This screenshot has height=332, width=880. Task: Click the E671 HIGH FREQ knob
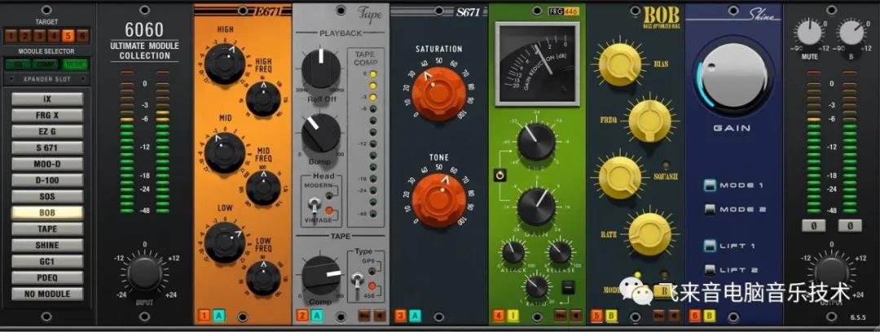(262, 98)
